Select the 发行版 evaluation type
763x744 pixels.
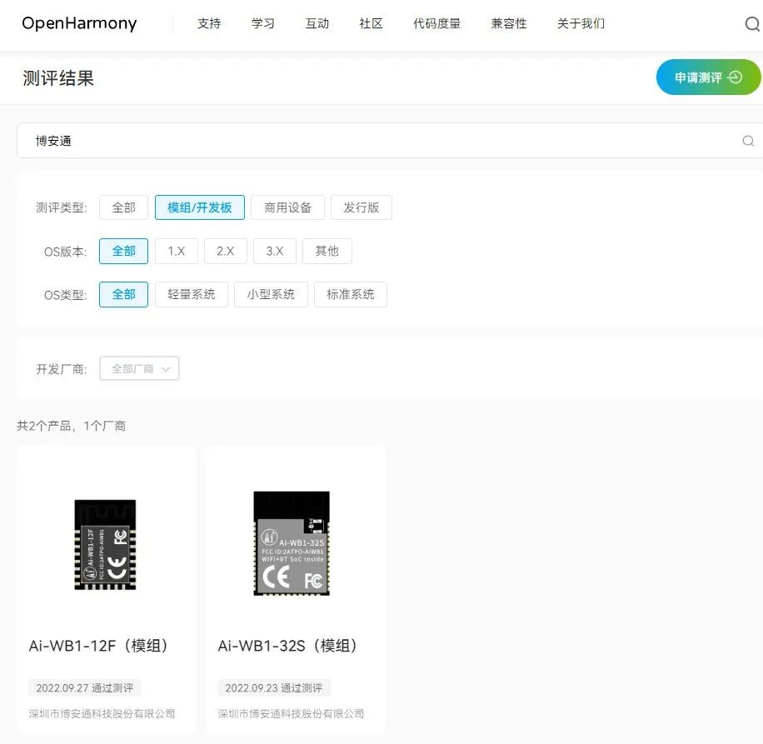pos(361,207)
